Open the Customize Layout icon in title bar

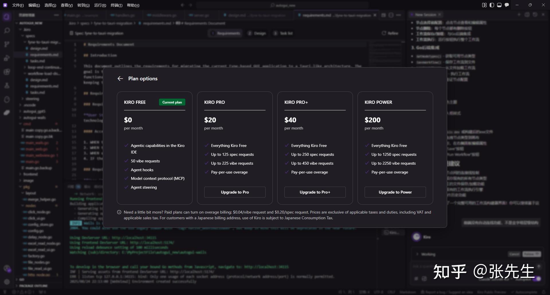484,5
